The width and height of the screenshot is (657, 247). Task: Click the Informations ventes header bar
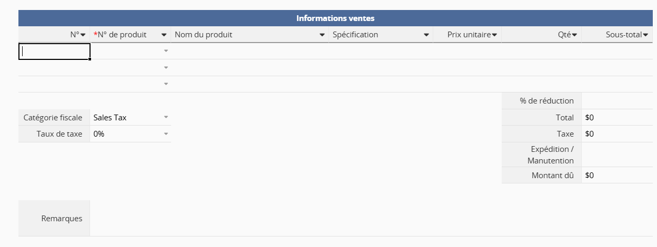point(335,18)
